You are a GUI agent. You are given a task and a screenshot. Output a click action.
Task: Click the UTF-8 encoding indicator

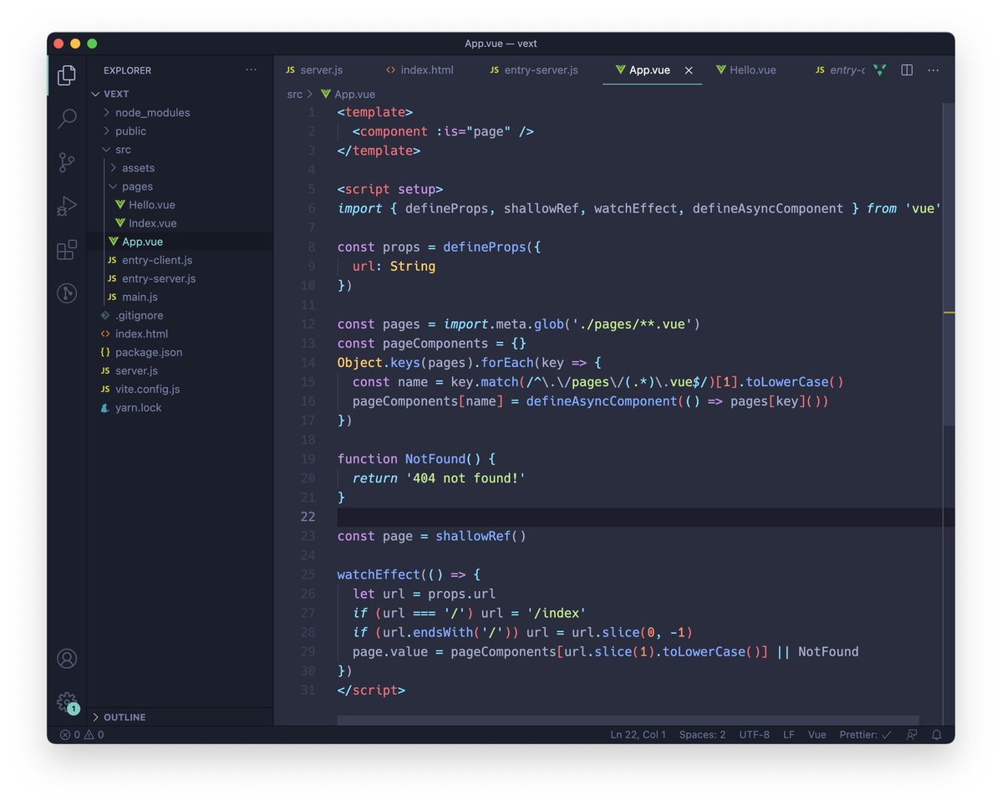pyautogui.click(x=754, y=735)
